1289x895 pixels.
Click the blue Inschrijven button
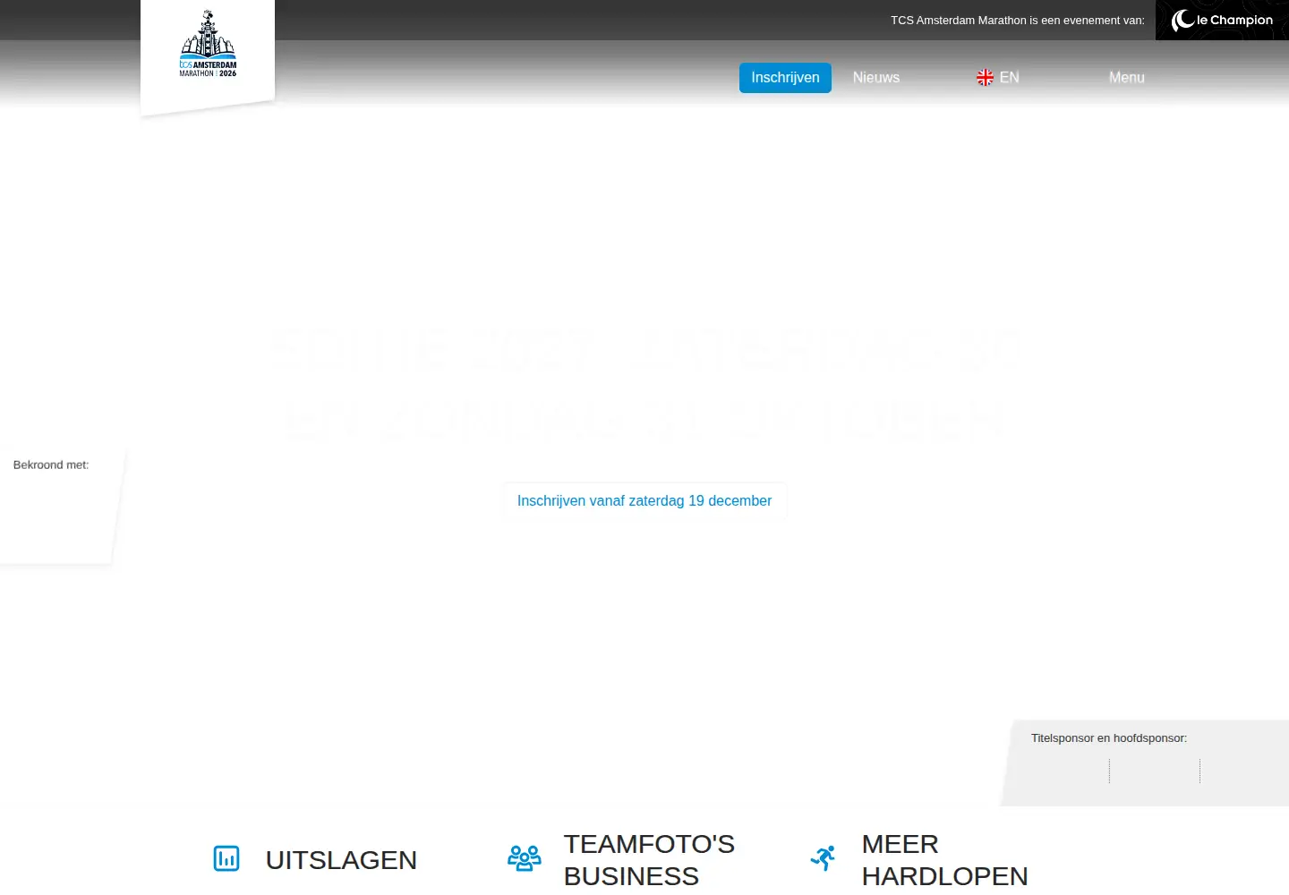coord(785,78)
